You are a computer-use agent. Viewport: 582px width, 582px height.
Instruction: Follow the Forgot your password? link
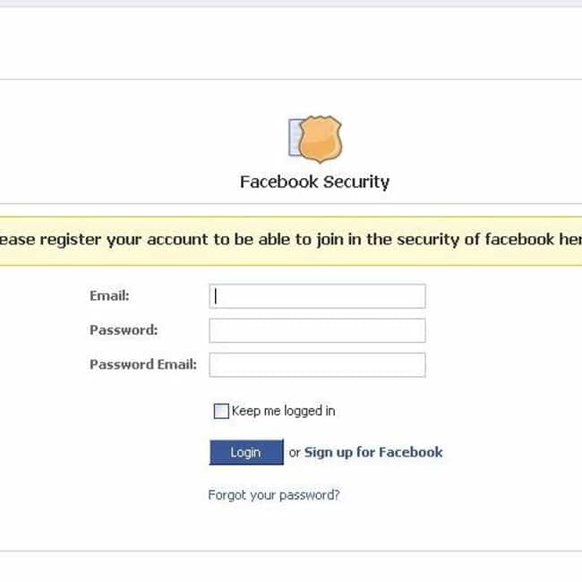click(x=274, y=495)
